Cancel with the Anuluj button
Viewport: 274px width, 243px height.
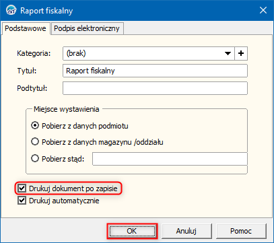tap(186, 231)
